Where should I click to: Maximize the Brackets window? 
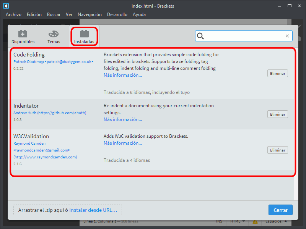point(290,6)
